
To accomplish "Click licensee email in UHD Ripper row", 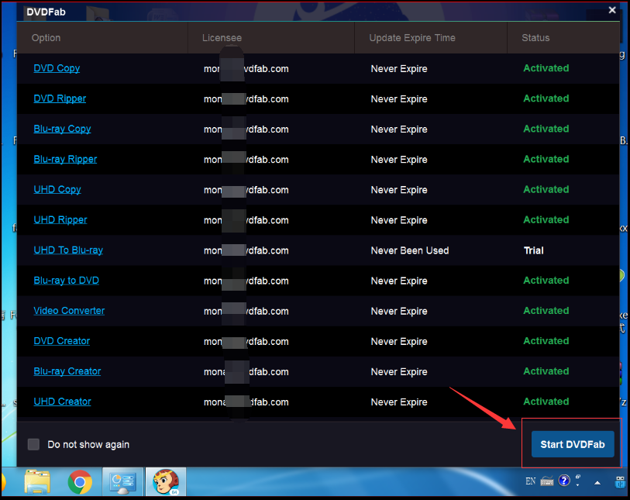I will [x=246, y=220].
